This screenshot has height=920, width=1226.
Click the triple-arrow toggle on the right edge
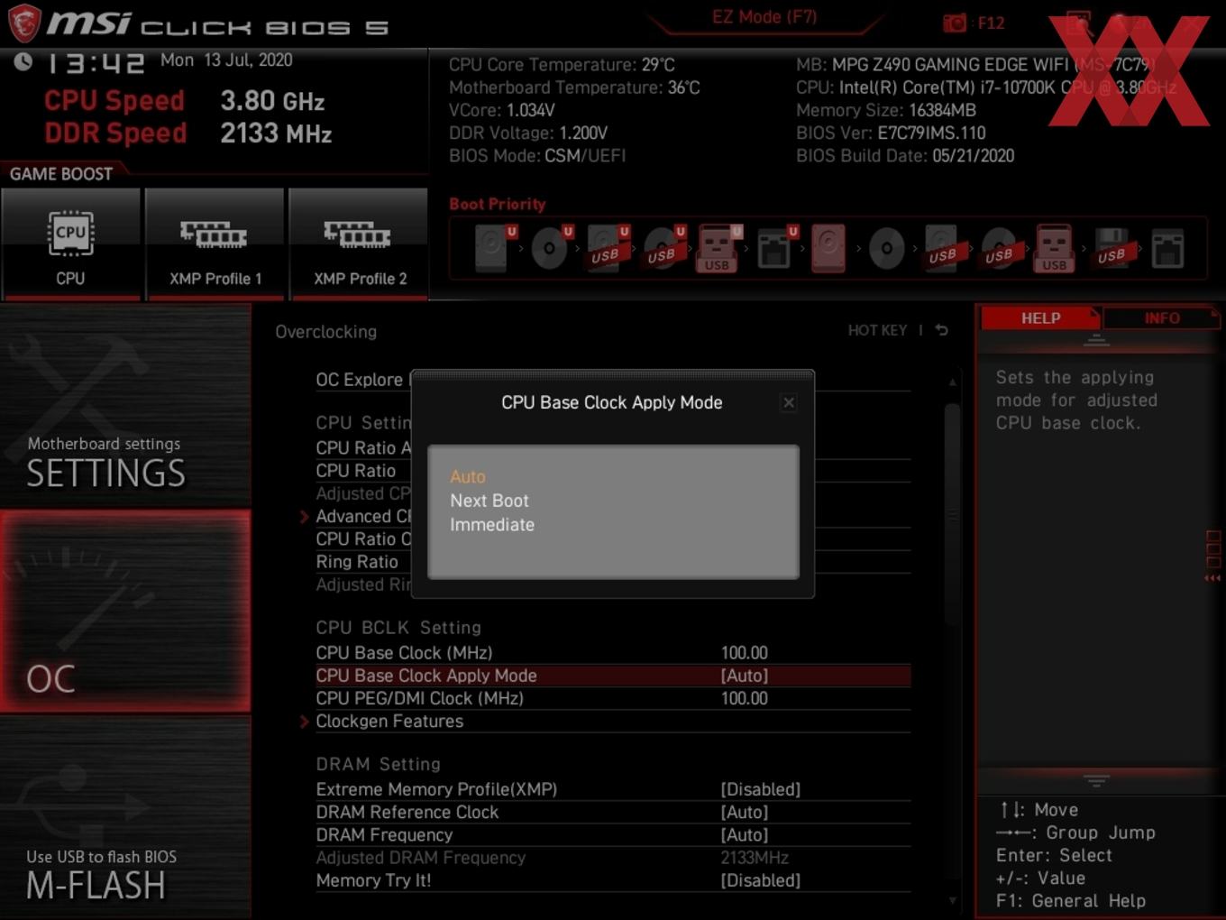point(1213,578)
